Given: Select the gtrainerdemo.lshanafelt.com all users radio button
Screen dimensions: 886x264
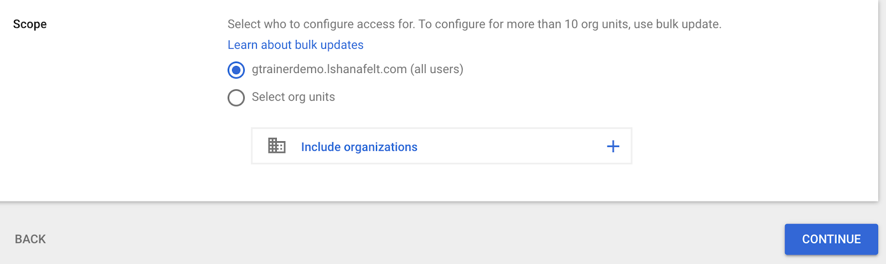Looking at the screenshot, I should coord(236,70).
